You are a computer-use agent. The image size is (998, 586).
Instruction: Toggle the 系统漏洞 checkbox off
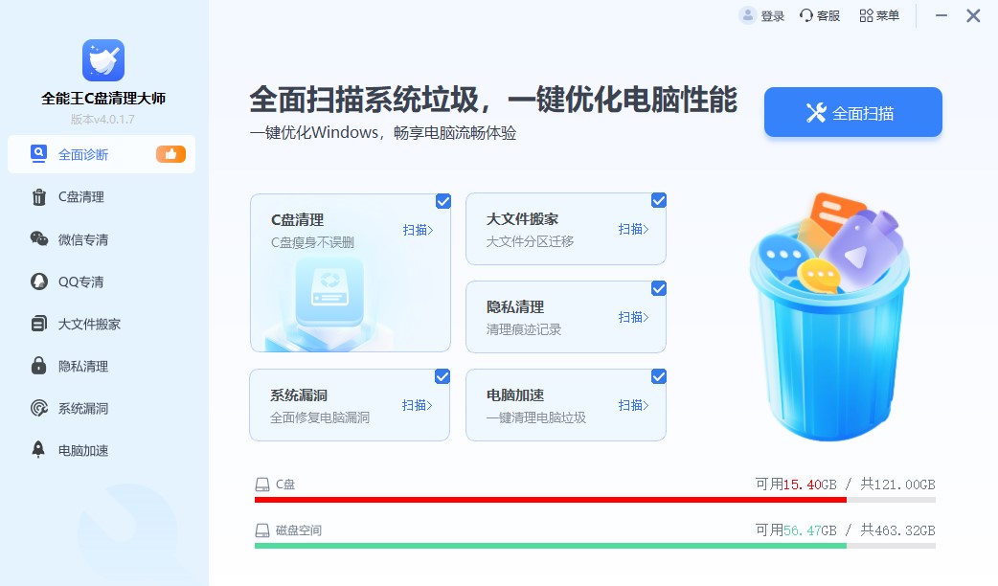pos(442,376)
